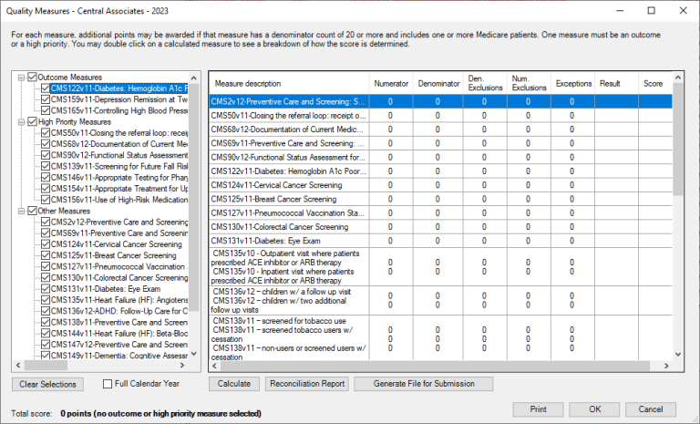Viewport: 700px width, 424px height.
Task: Uncheck CMS122v11-Diabetes Hemoglobin A1c tree checkbox
Action: click(45, 88)
